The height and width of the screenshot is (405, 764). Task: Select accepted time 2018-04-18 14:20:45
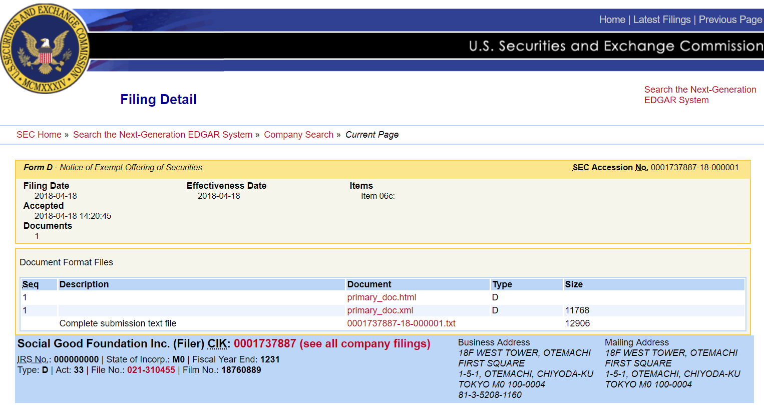tap(73, 216)
